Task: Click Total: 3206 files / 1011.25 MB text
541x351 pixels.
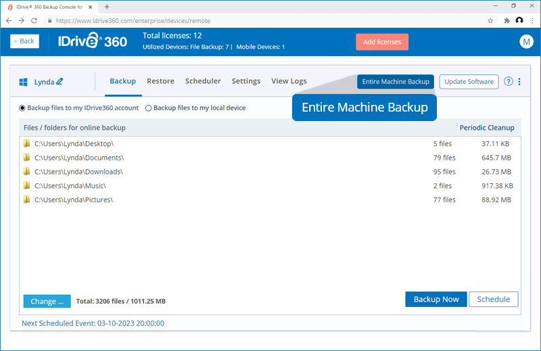Action: [121, 302]
